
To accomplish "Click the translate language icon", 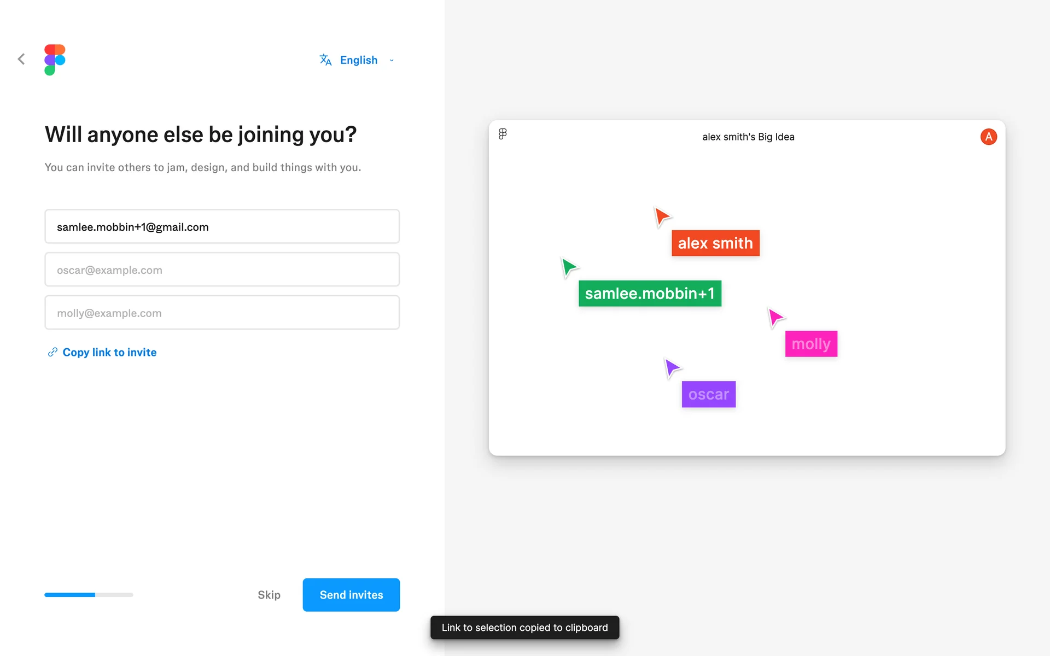I will (x=325, y=60).
